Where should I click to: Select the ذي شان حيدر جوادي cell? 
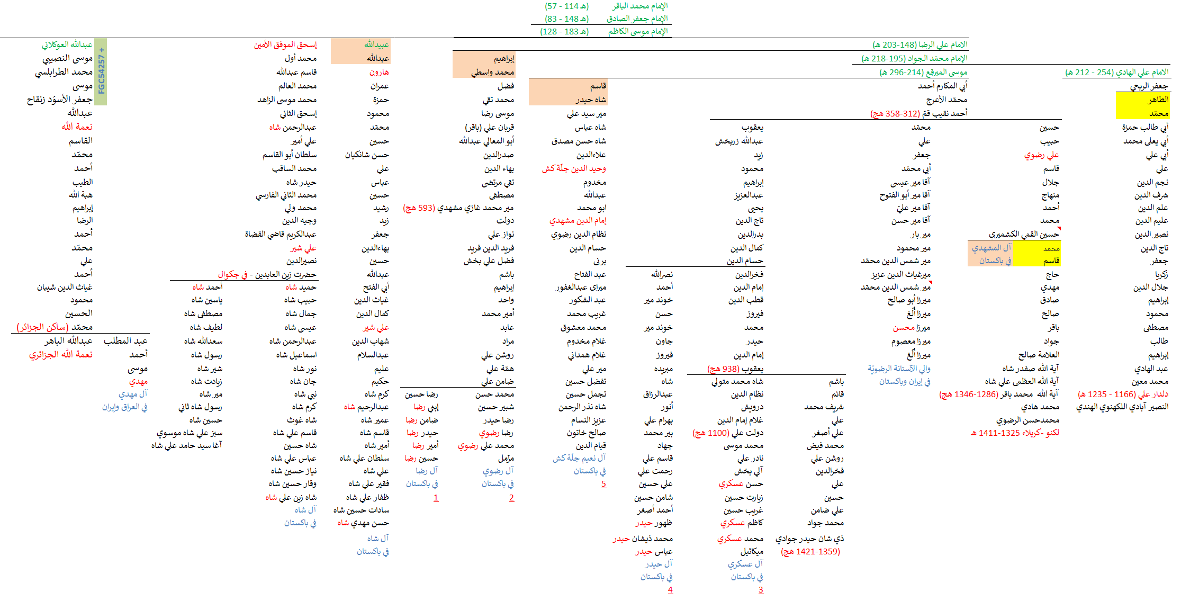[x=809, y=539]
